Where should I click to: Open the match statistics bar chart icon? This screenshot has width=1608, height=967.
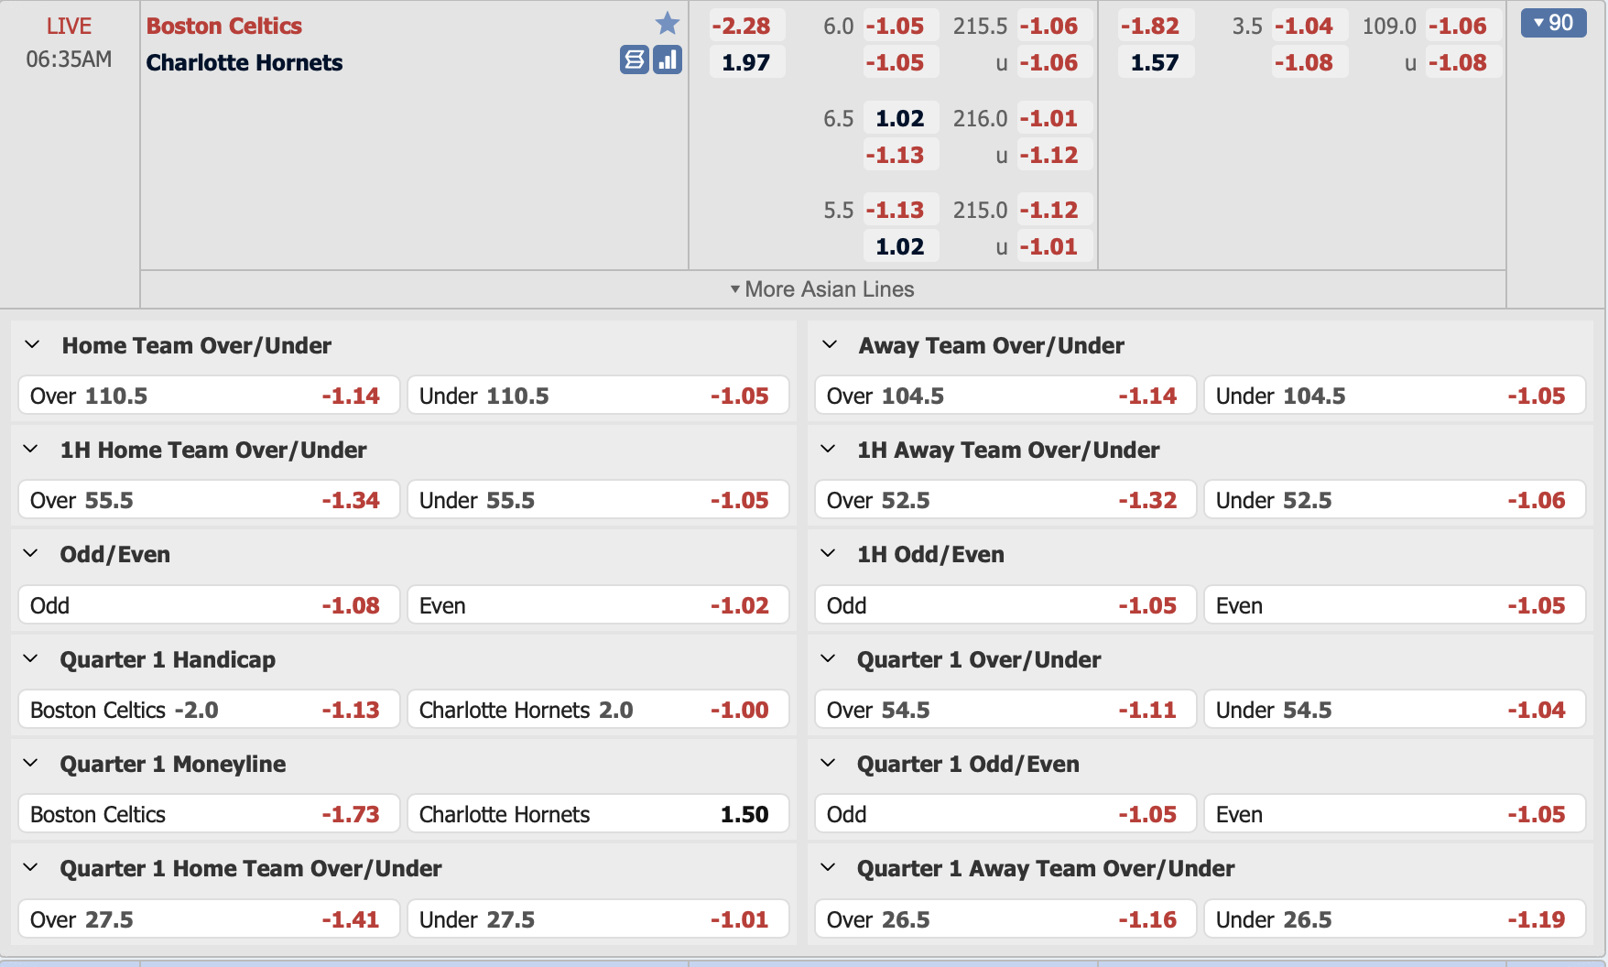click(x=668, y=60)
